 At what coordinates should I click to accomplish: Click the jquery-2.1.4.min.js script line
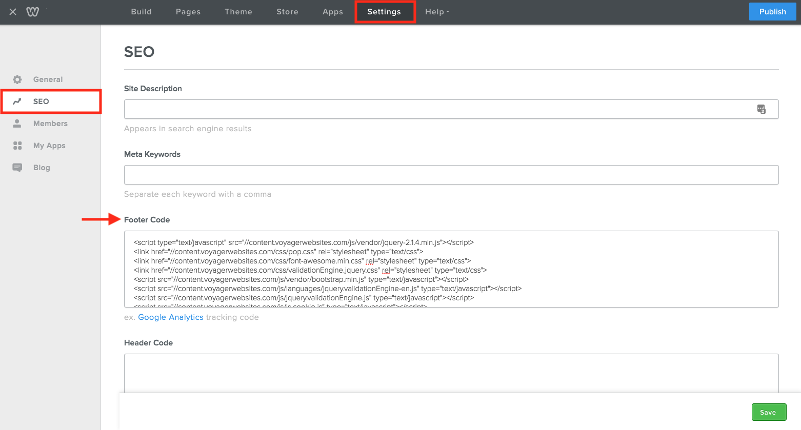click(x=304, y=242)
